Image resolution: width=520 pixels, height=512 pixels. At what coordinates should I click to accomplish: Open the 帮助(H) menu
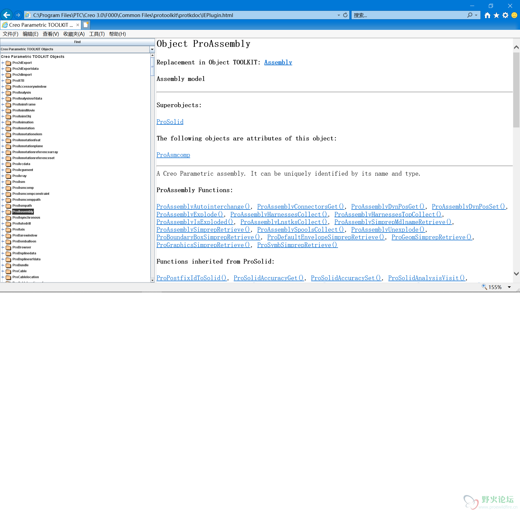pos(117,34)
